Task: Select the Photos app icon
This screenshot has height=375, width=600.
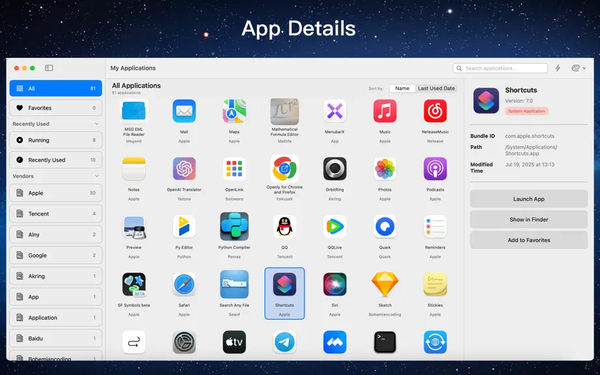Action: pos(385,169)
